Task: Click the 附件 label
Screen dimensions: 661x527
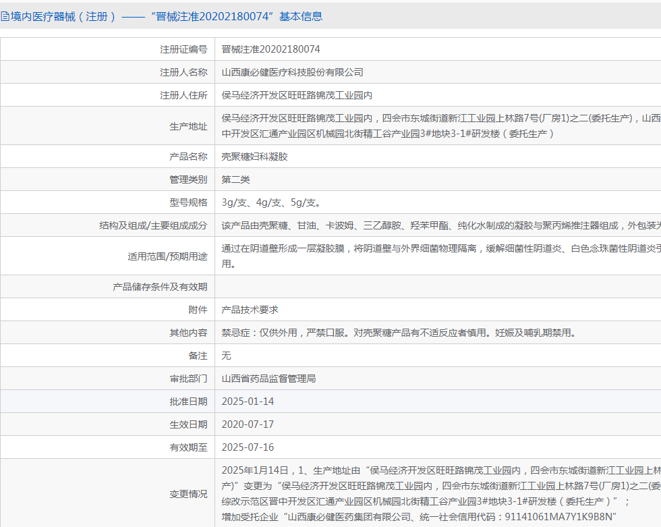Action: pos(198,310)
